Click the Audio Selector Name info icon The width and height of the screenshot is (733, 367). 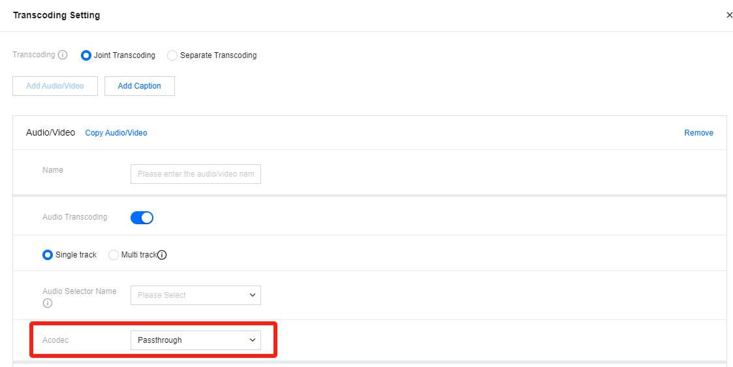pos(47,303)
